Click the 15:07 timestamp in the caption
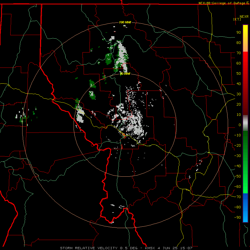The height and width of the screenshot is (250, 250). (186, 248)
